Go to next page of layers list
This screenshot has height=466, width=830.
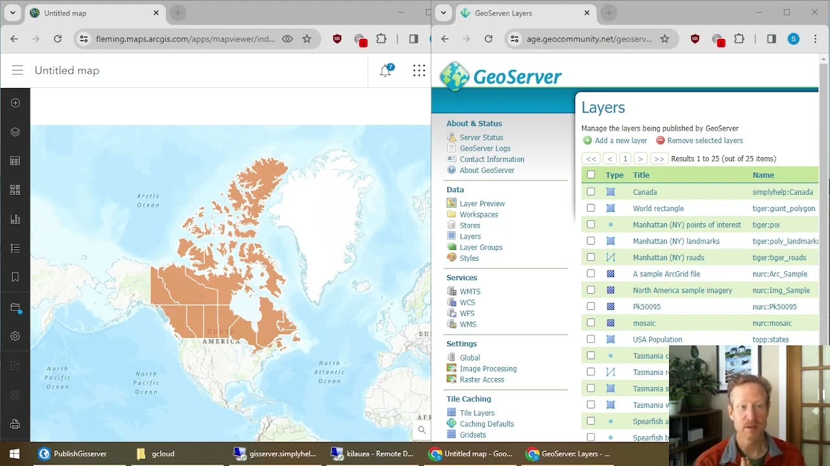coord(640,159)
